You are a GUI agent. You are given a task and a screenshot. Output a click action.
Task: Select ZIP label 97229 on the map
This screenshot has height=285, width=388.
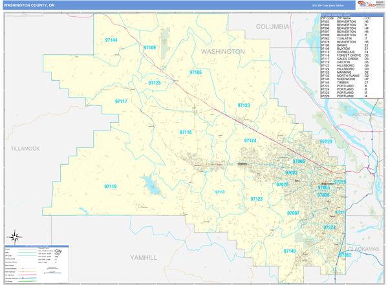(326, 142)
